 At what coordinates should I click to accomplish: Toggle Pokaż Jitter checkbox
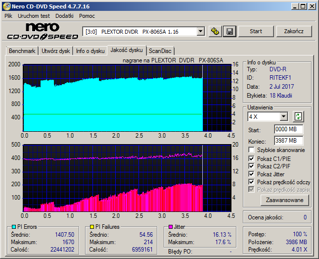pyautogui.click(x=251, y=174)
